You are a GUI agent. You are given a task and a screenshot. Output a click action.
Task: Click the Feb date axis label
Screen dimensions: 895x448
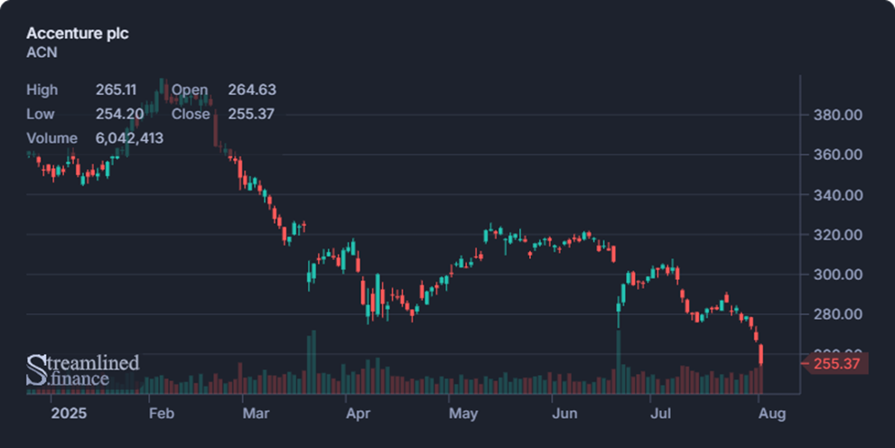coord(162,413)
